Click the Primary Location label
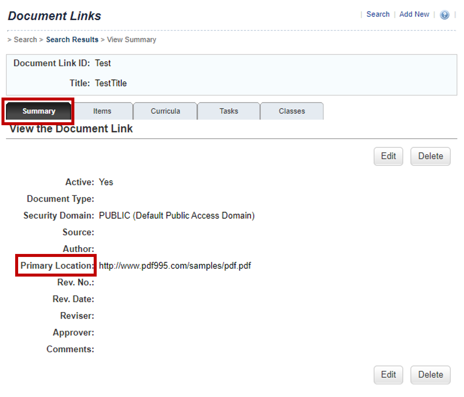The image size is (464, 397). click(x=57, y=265)
